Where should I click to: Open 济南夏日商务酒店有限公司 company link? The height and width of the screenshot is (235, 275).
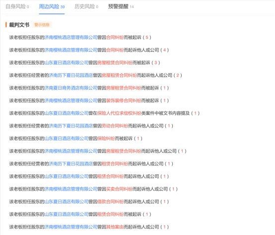tap(71, 88)
